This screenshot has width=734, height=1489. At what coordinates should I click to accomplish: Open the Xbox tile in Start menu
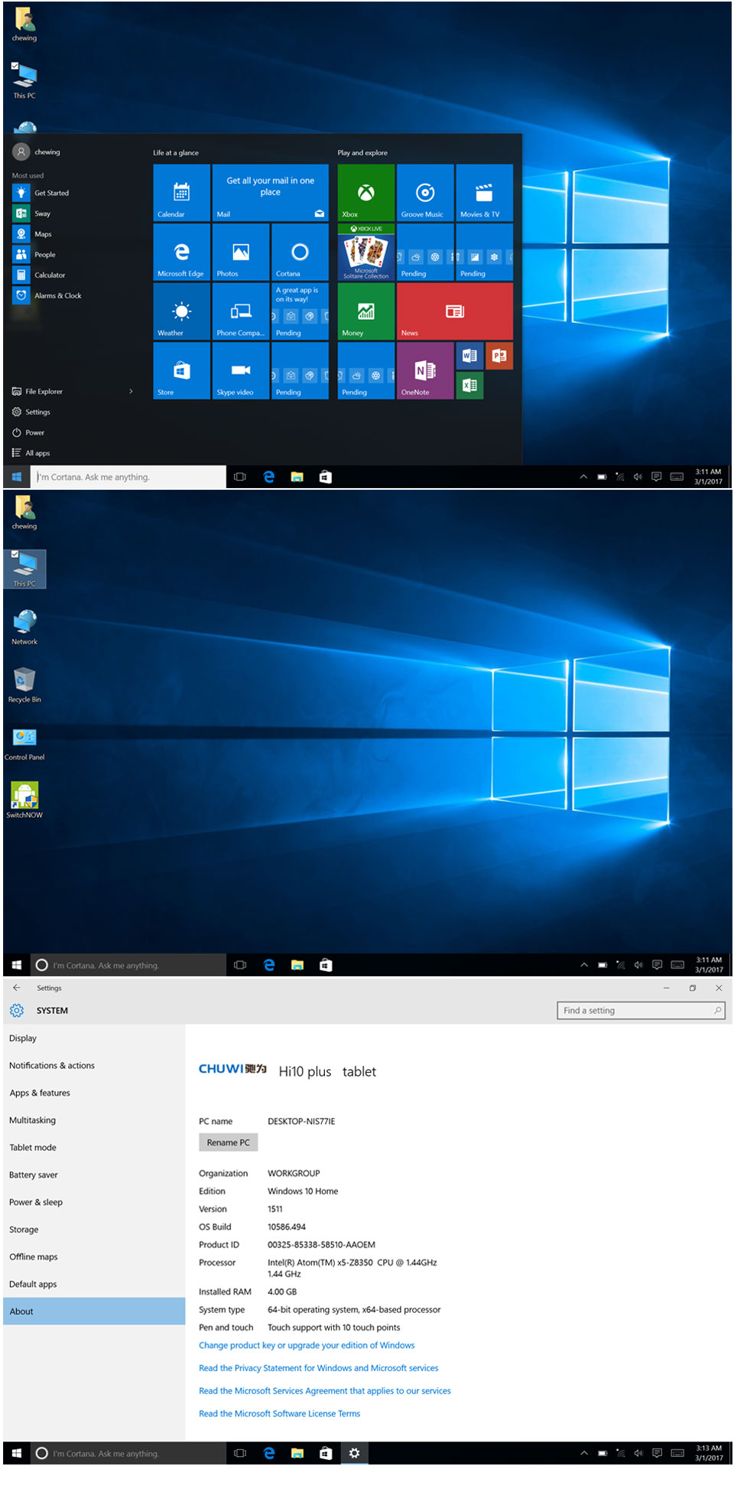point(365,193)
